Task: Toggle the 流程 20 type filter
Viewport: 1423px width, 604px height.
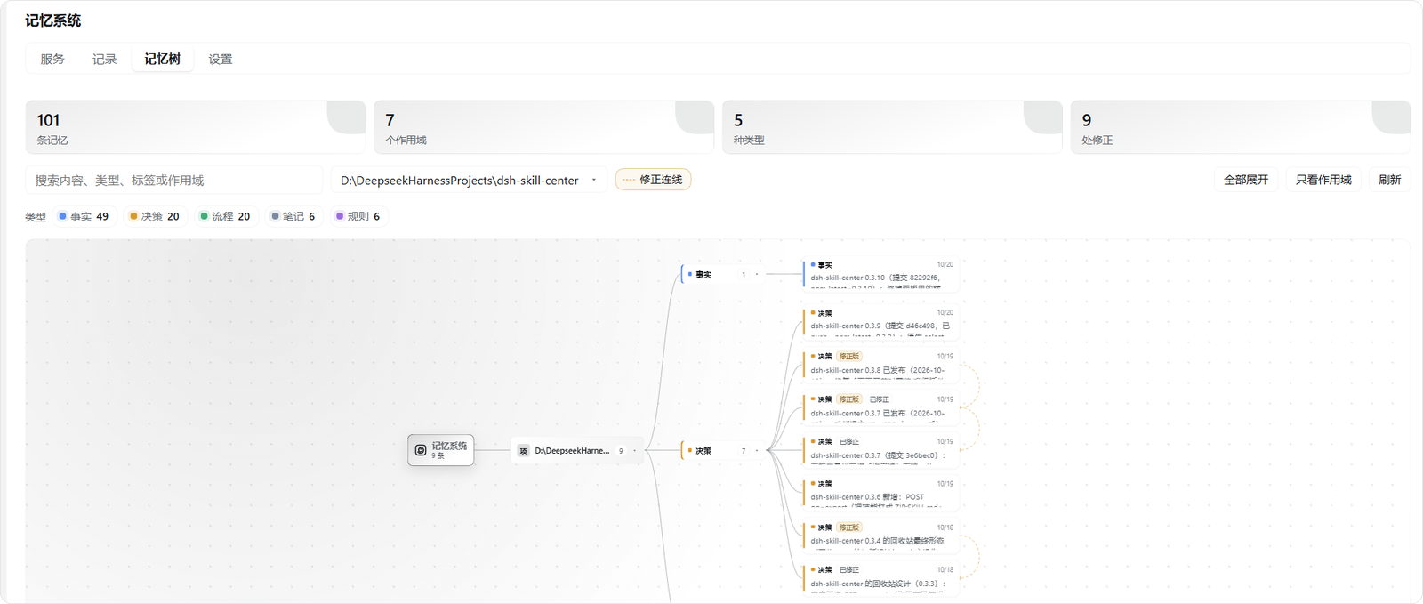Action: [226, 216]
